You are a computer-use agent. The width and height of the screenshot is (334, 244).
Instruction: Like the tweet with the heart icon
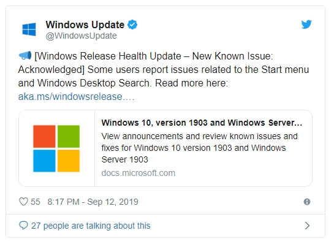23,202
